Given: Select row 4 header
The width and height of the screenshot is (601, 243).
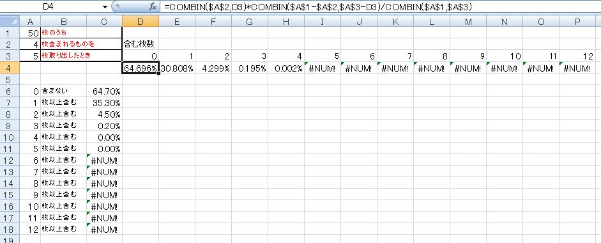Looking at the screenshot, I should tap(9, 68).
